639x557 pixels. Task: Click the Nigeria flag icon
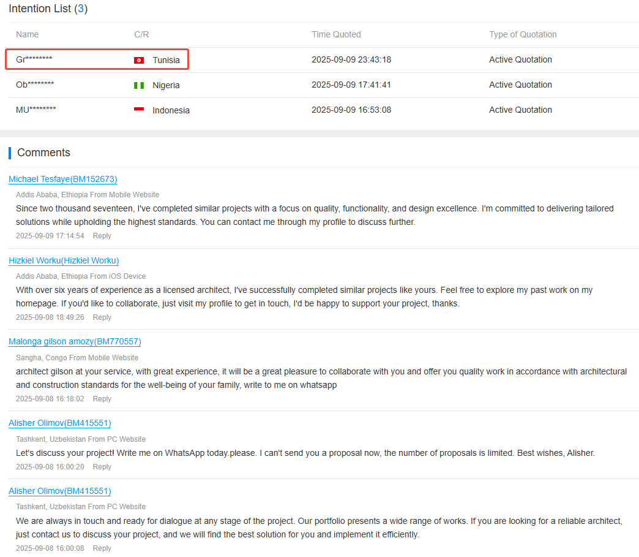139,85
